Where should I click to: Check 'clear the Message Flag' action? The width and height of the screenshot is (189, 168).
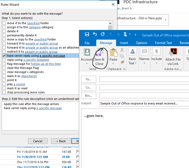pos(4,68)
